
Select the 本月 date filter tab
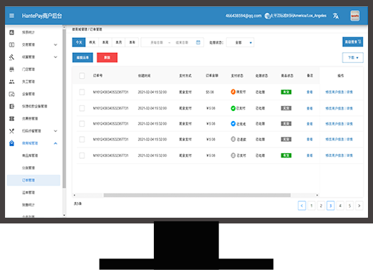[119, 42]
